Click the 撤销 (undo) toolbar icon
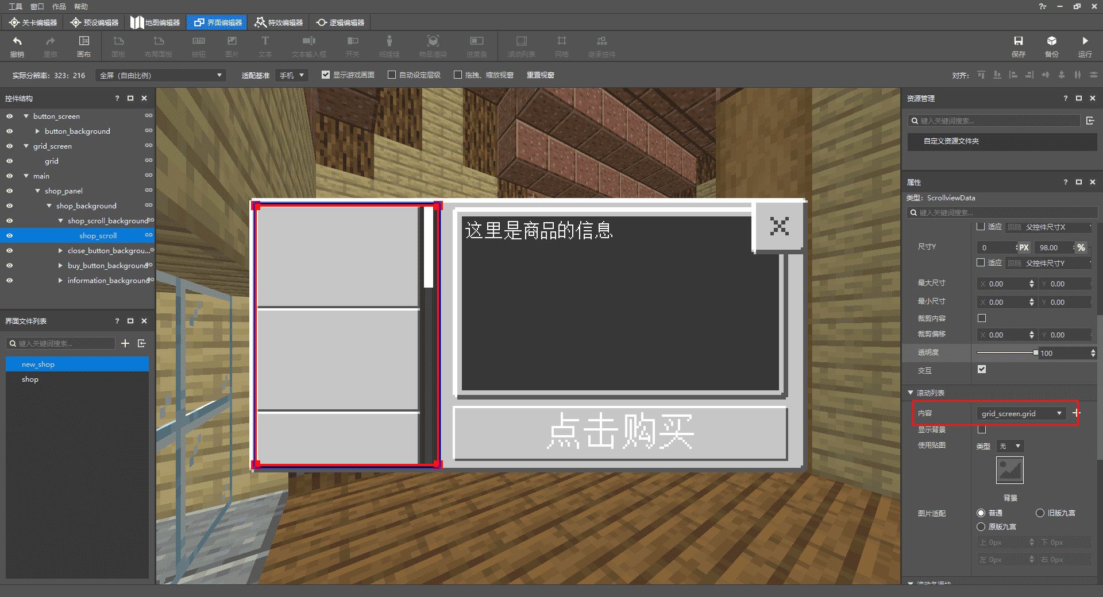Image resolution: width=1103 pixels, height=597 pixels. pos(17,46)
